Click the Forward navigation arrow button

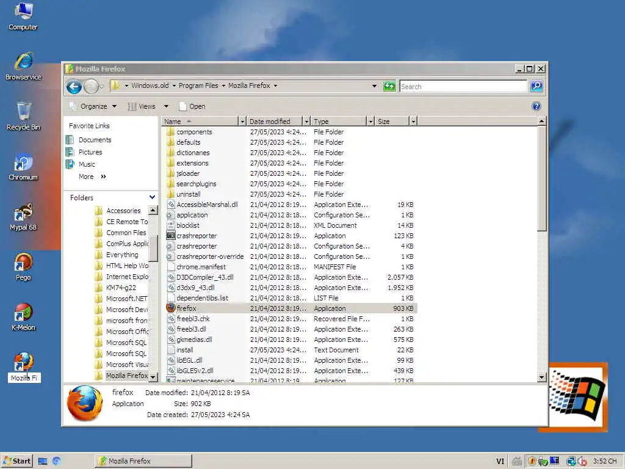pyautogui.click(x=92, y=87)
